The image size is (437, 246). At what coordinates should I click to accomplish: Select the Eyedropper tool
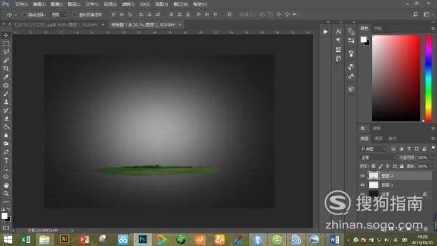6,77
